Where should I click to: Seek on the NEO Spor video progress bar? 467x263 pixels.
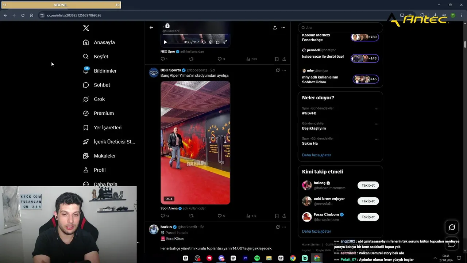click(195, 35)
